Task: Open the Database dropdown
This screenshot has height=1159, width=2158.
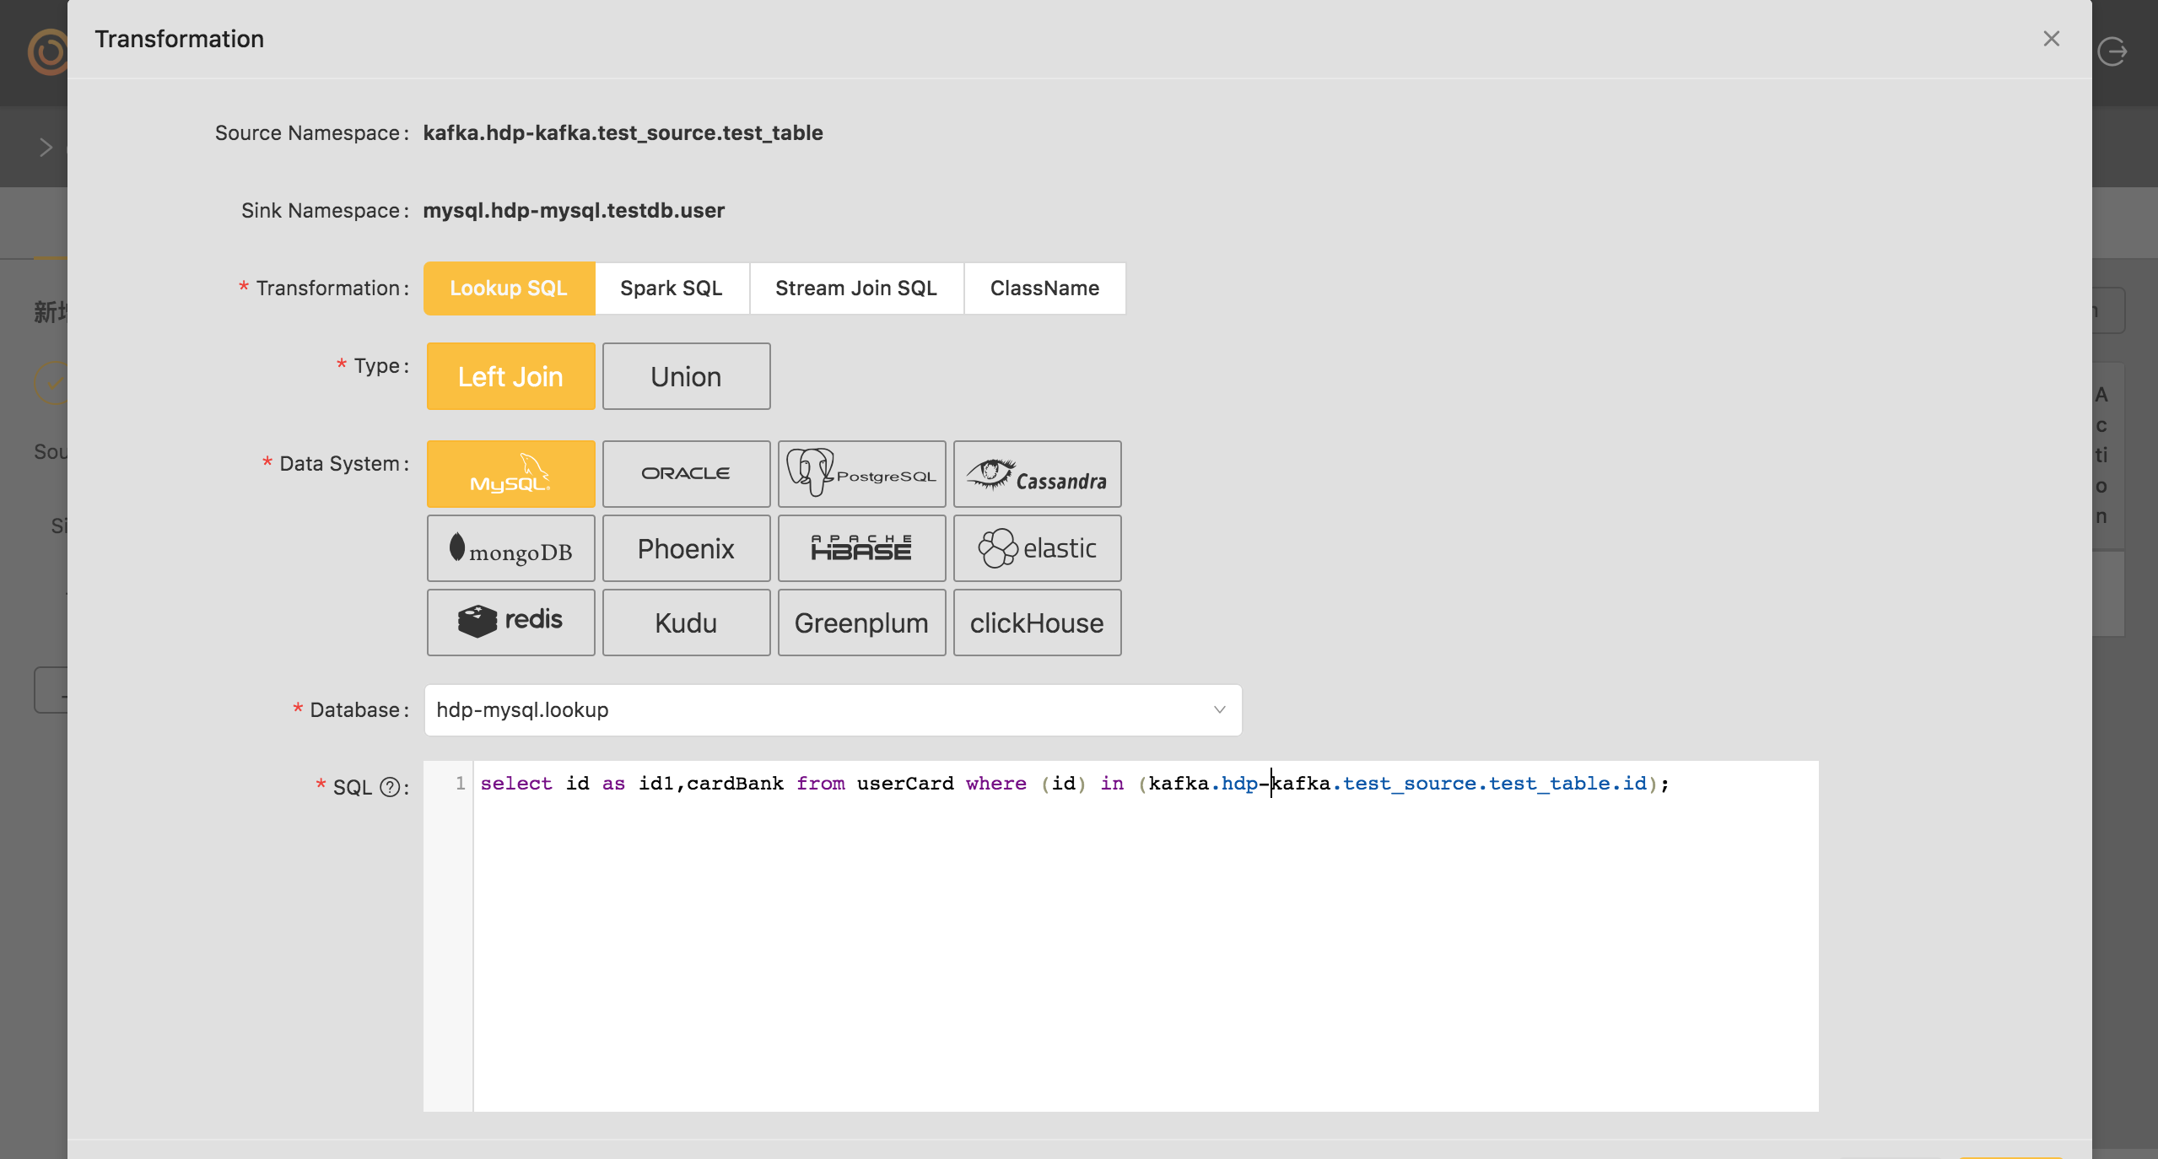Action: [x=818, y=709]
